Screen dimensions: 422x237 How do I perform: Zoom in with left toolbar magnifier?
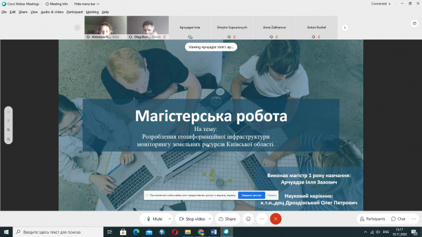click(x=9, y=130)
